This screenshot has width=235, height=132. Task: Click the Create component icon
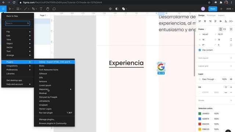tap(110, 9)
